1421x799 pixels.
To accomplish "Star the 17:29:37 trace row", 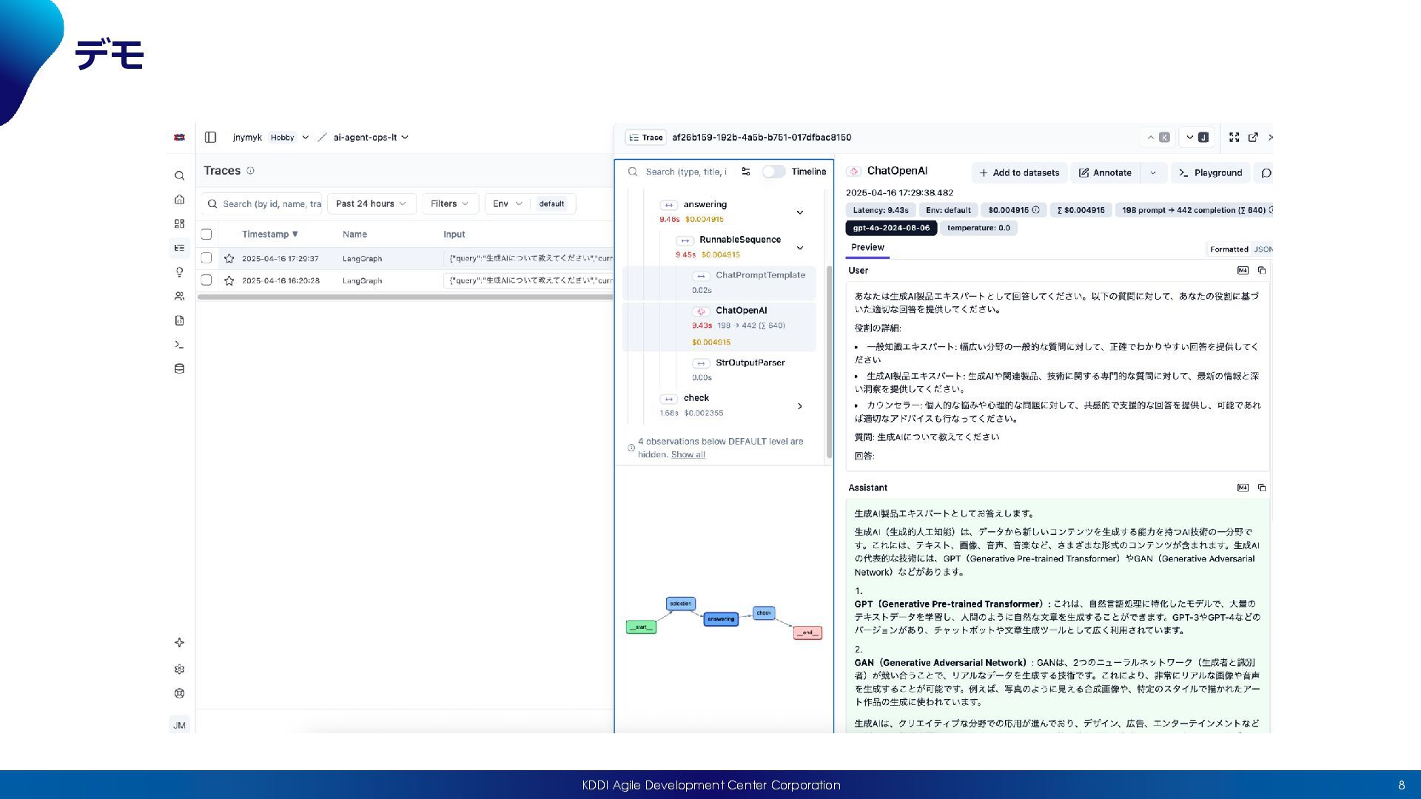I will click(x=229, y=259).
